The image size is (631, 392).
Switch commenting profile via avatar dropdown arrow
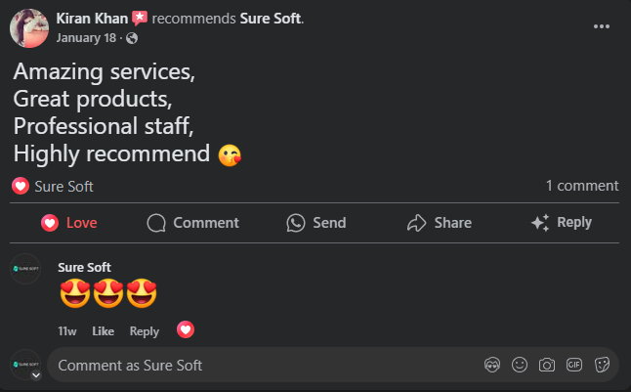point(36,374)
